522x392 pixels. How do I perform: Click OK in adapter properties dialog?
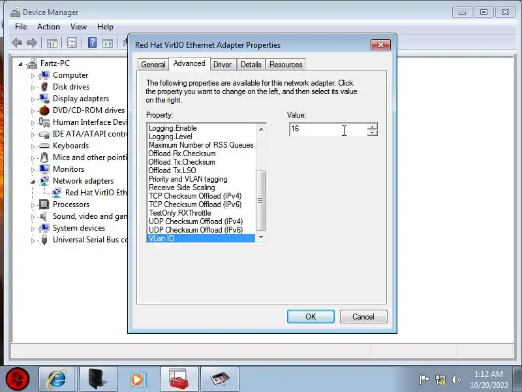pyautogui.click(x=311, y=317)
